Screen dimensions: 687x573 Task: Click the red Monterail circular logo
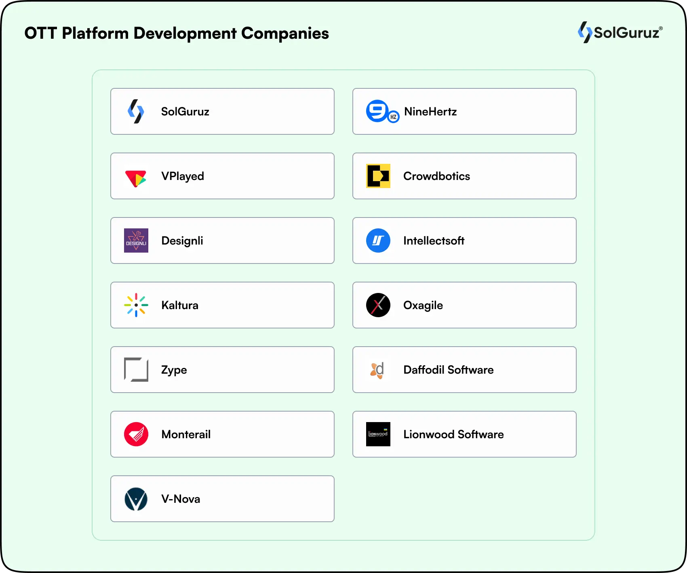pyautogui.click(x=136, y=434)
